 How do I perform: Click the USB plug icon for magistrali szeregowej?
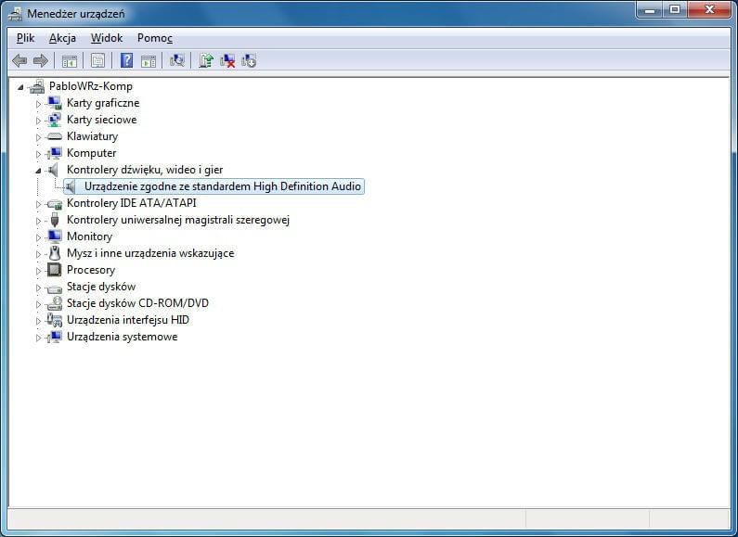click(x=55, y=220)
